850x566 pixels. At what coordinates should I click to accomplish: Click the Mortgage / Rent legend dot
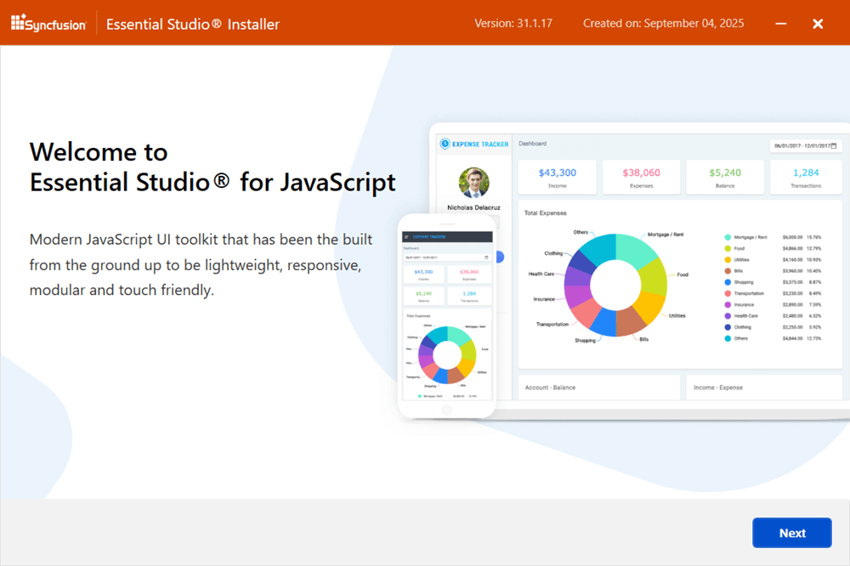click(728, 237)
